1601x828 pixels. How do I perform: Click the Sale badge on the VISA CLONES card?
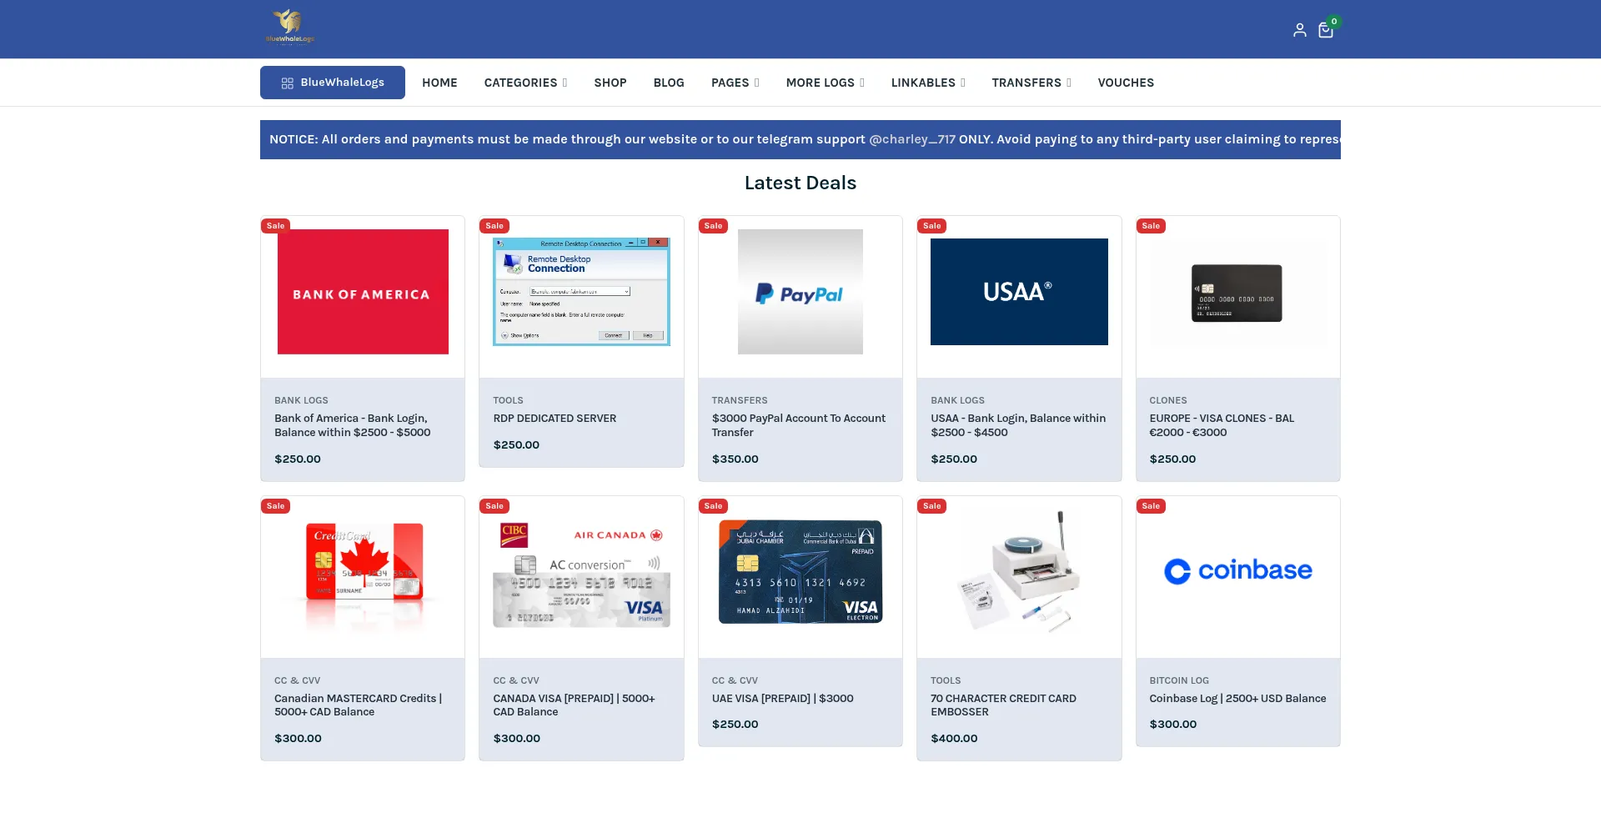(1151, 226)
